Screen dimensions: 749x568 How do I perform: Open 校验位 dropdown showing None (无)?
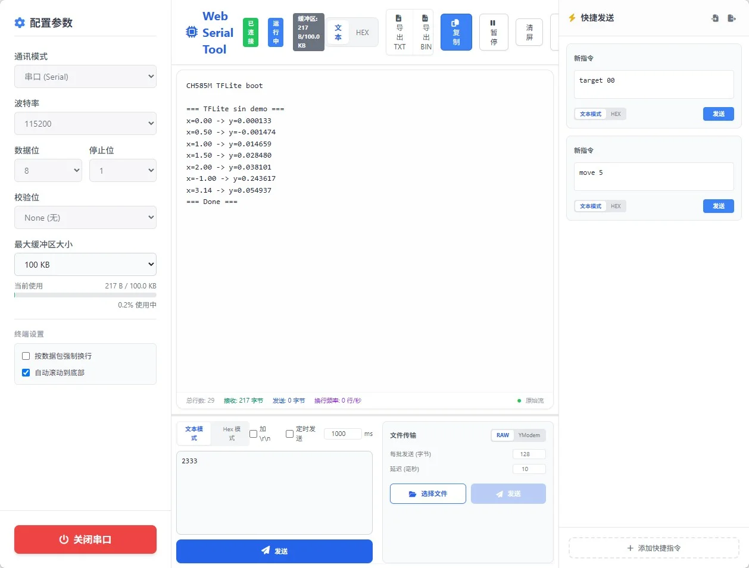[85, 217]
